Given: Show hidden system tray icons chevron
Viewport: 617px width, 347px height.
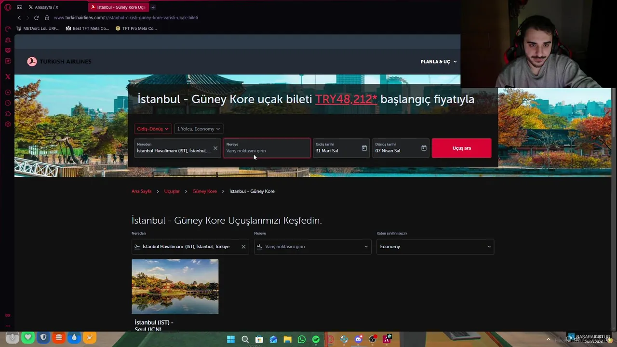Looking at the screenshot, I should pos(548,339).
